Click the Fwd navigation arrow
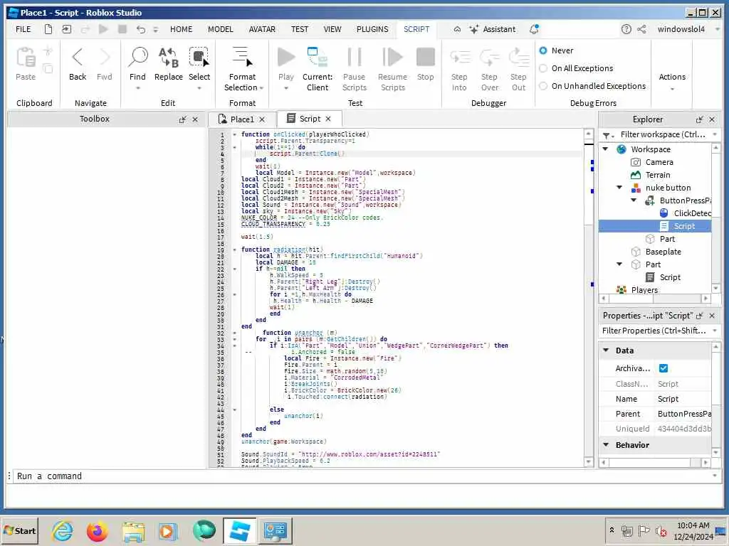The width and height of the screenshot is (729, 546). point(105,63)
